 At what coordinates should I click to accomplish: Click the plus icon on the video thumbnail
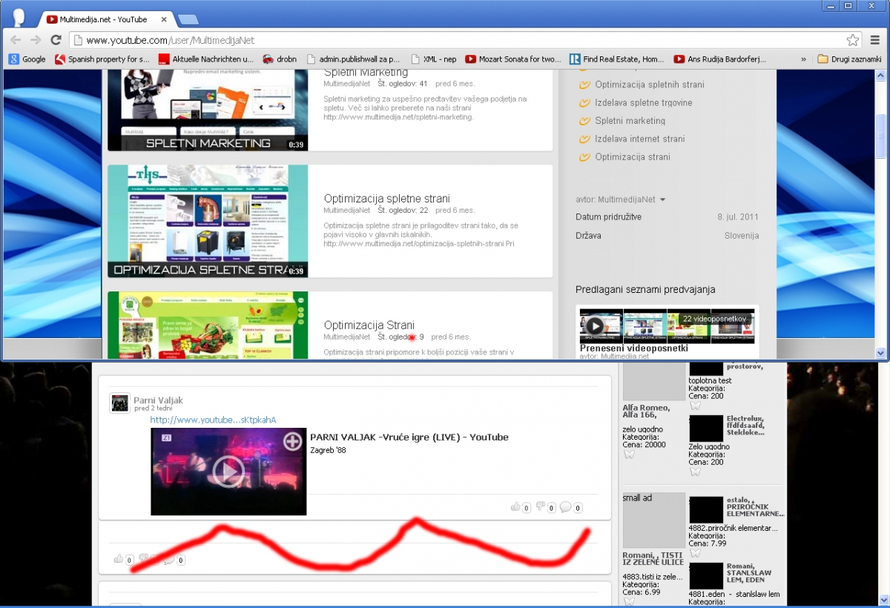pos(292,441)
